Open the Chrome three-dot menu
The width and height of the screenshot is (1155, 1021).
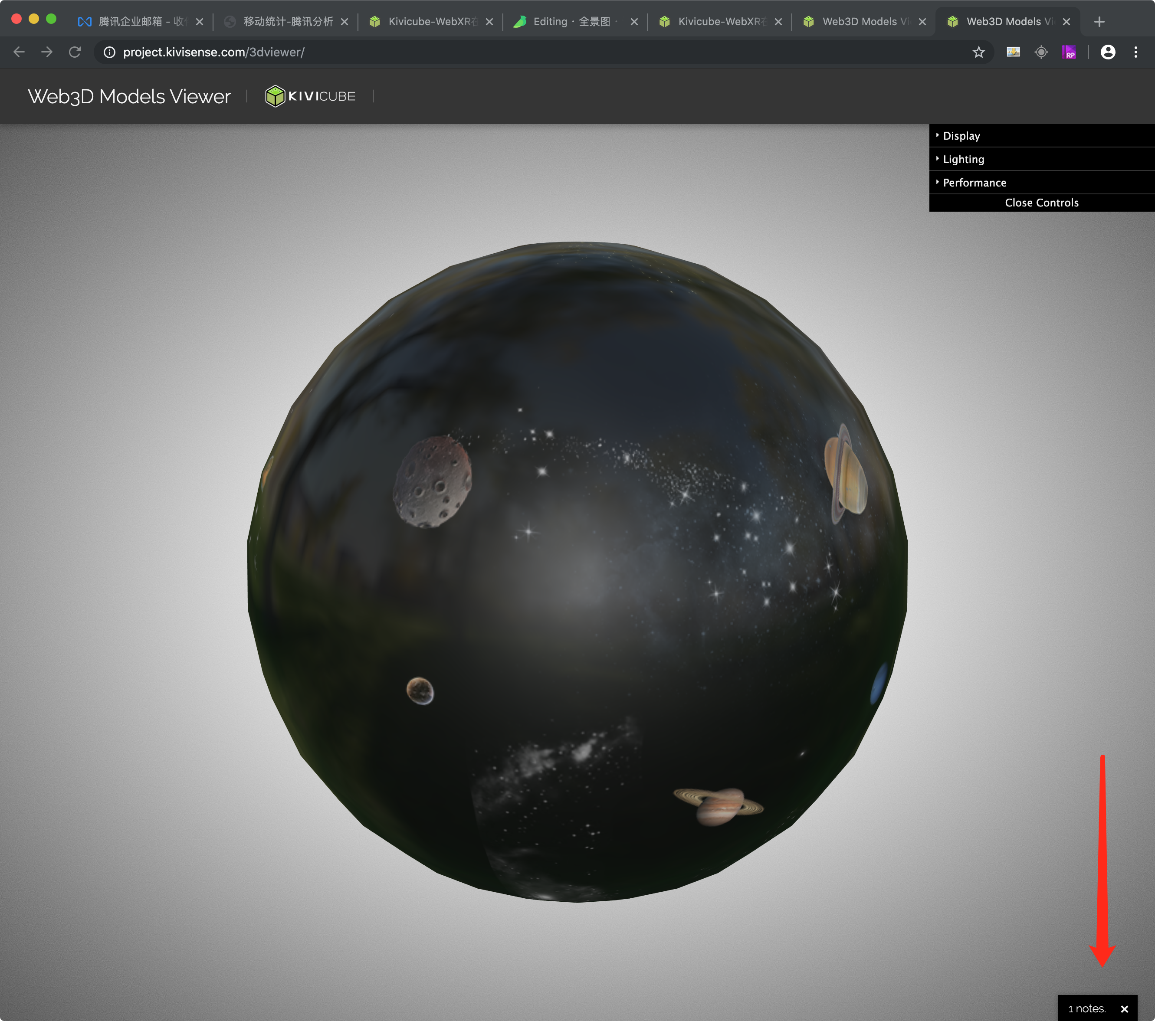coord(1136,52)
